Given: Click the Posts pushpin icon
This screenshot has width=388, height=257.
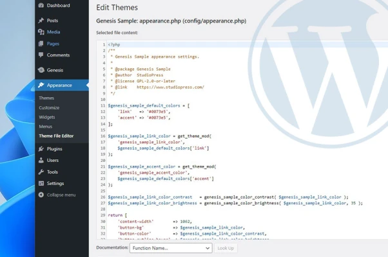Looking at the screenshot, I should (x=41, y=21).
